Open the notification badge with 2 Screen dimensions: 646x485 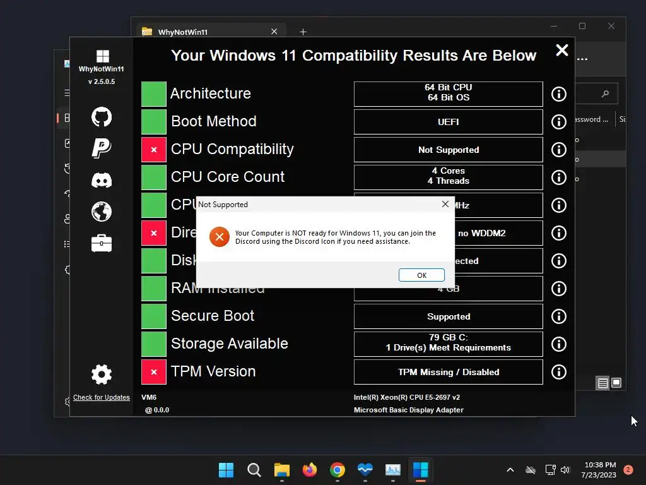pyautogui.click(x=628, y=470)
